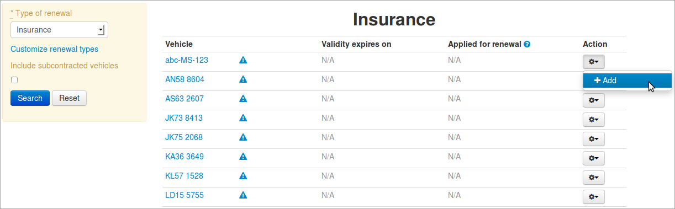Click warning triangle for AS63 2607
The image size is (675, 209).
243,99
